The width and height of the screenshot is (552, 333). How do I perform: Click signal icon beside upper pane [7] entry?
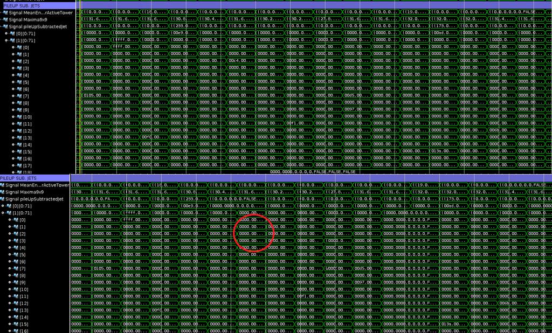(19, 96)
